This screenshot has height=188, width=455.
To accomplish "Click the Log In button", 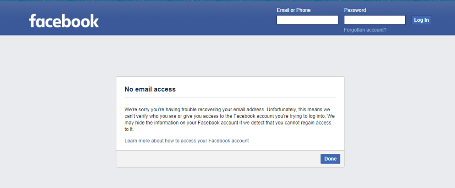I will point(421,20).
